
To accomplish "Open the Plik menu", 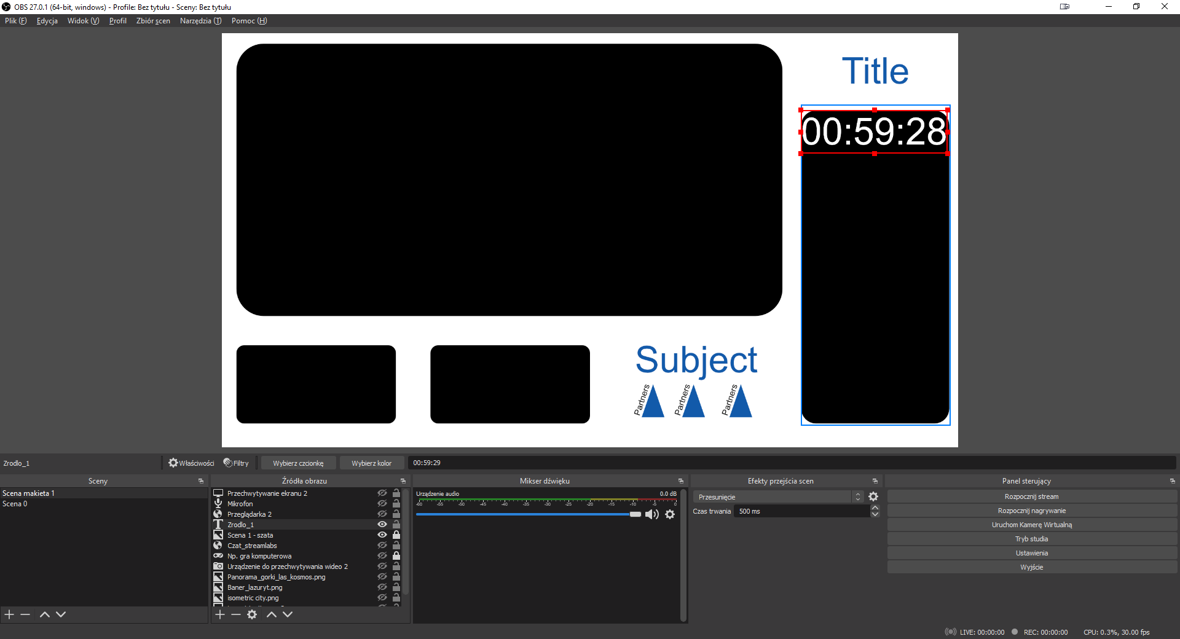I will click(x=16, y=21).
